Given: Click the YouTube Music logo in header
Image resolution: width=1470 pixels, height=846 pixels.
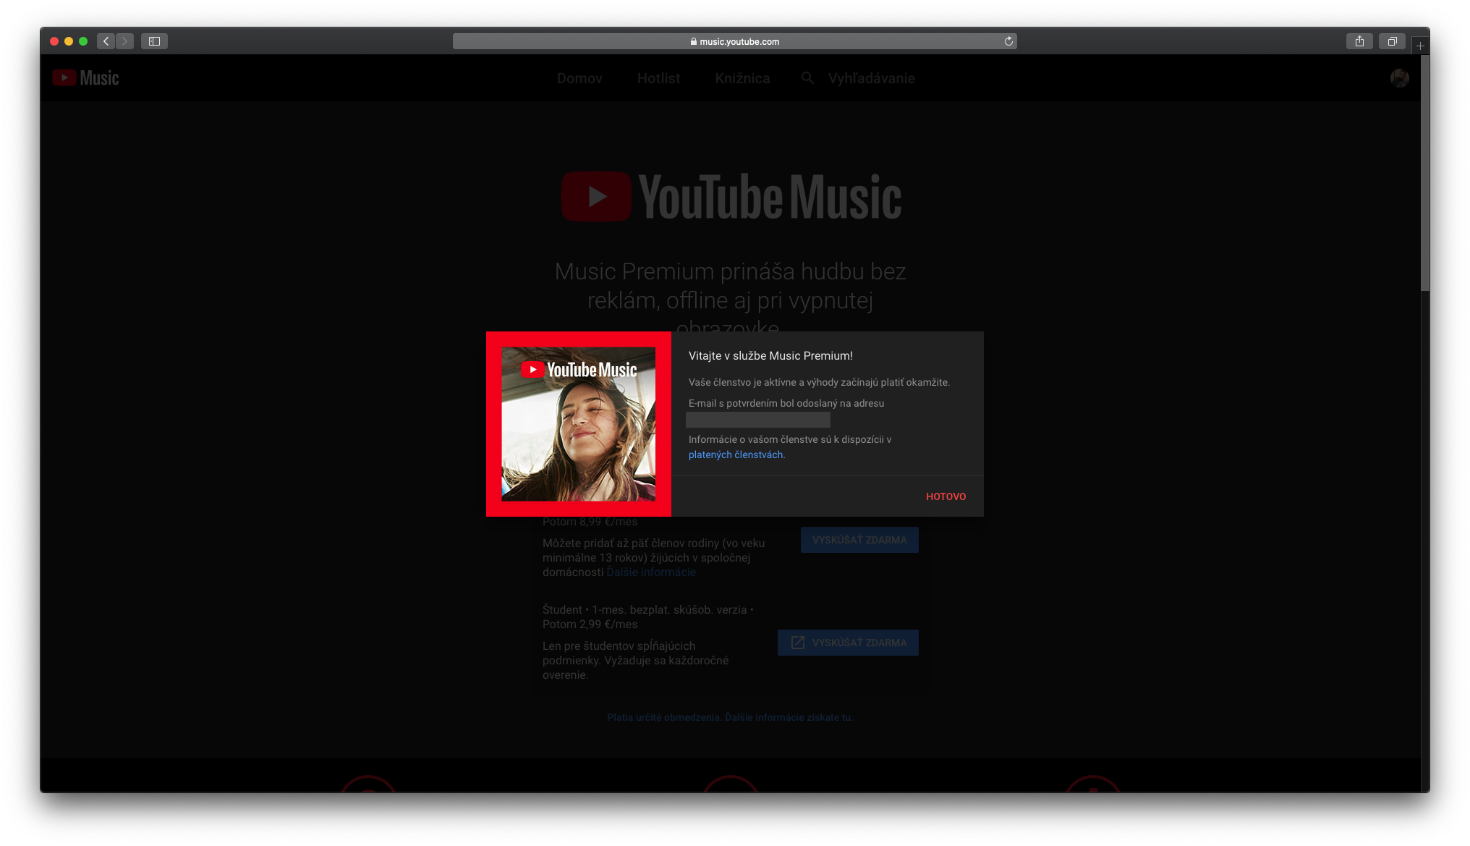Looking at the screenshot, I should click(85, 78).
